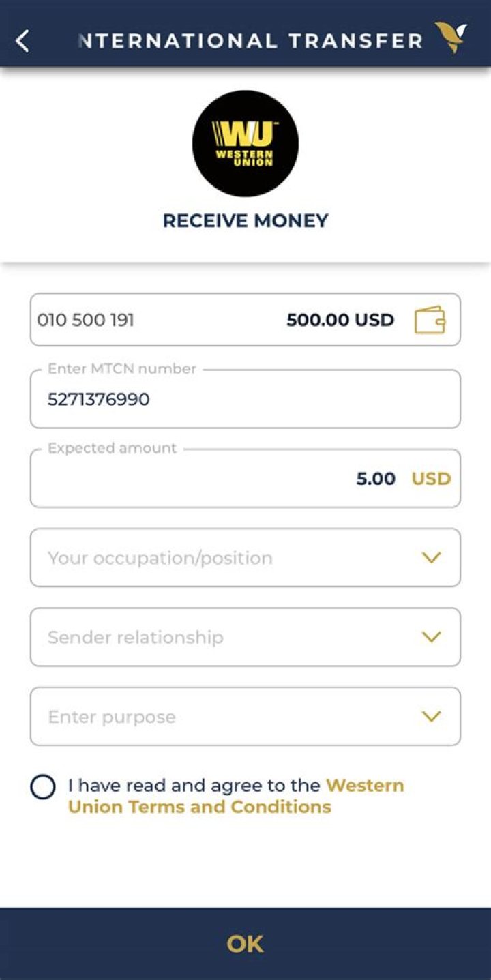491x980 pixels.
Task: Focus the MTCN number field
Action: pyautogui.click(x=245, y=399)
